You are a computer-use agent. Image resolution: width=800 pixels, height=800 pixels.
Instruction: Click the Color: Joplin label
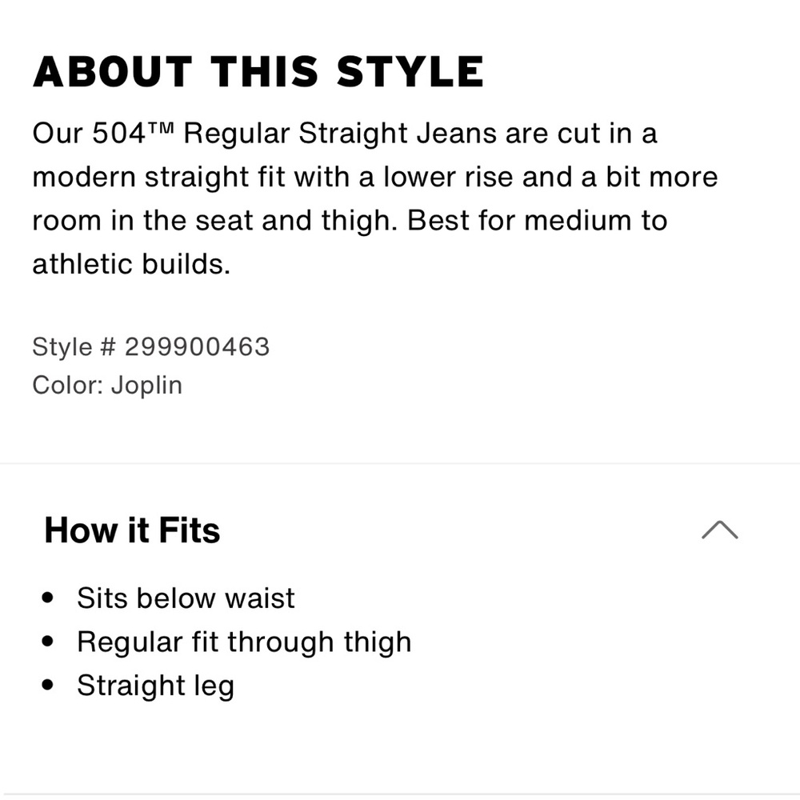[x=107, y=386]
